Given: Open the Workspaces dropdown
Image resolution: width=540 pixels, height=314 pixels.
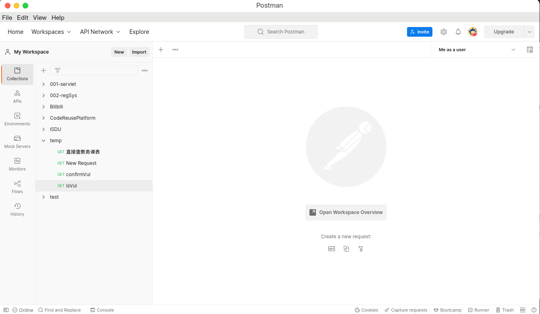Looking at the screenshot, I should [51, 32].
